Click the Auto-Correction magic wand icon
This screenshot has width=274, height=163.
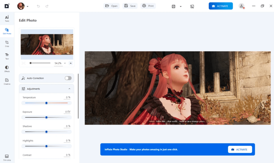coord(23,78)
